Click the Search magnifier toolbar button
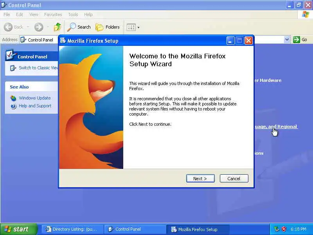The height and width of the screenshot is (235, 313). click(79, 27)
